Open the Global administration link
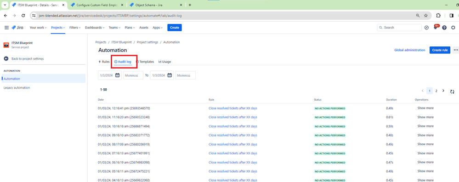 [409, 50]
